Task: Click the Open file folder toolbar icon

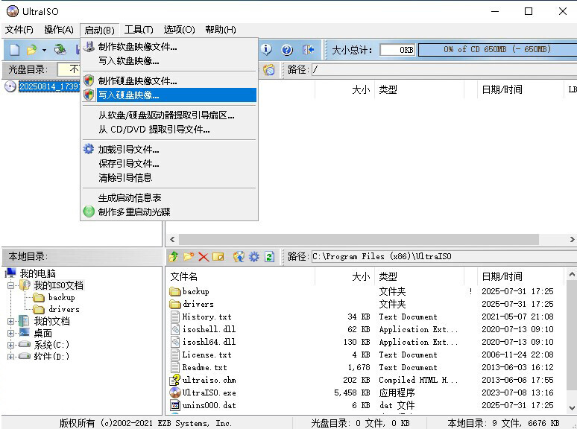Action: pyautogui.click(x=32, y=49)
